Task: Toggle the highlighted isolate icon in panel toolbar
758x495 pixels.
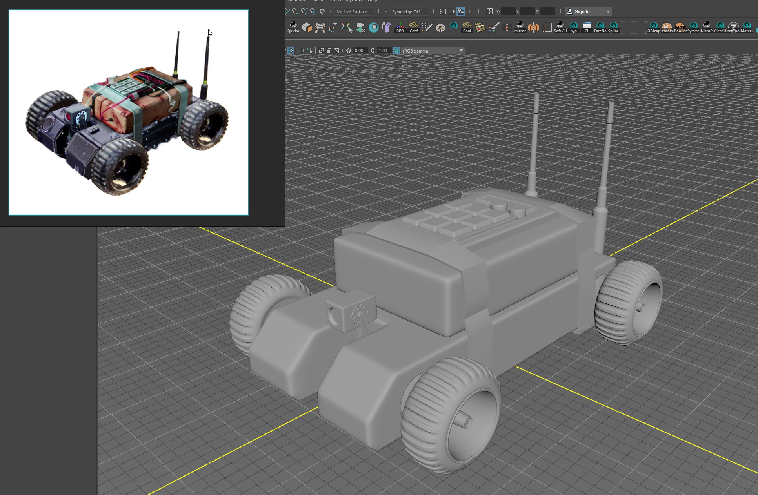Action: coord(291,51)
